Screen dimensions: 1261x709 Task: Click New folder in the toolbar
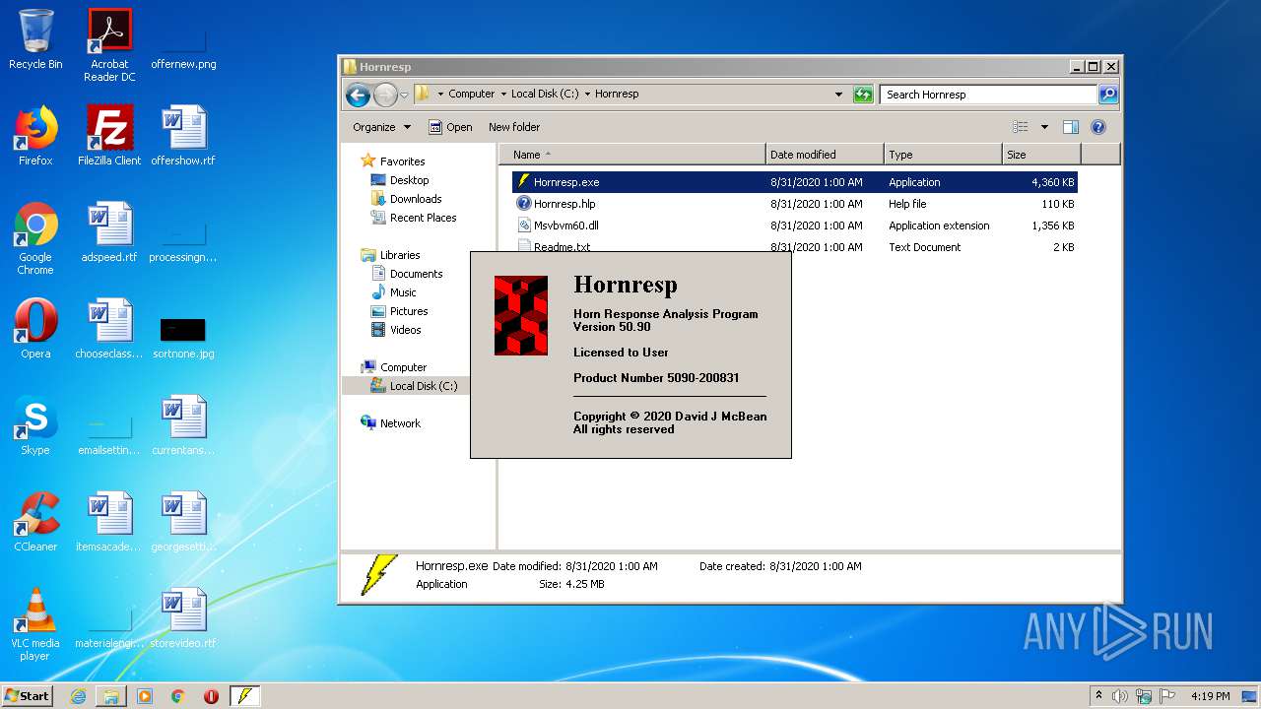point(514,127)
